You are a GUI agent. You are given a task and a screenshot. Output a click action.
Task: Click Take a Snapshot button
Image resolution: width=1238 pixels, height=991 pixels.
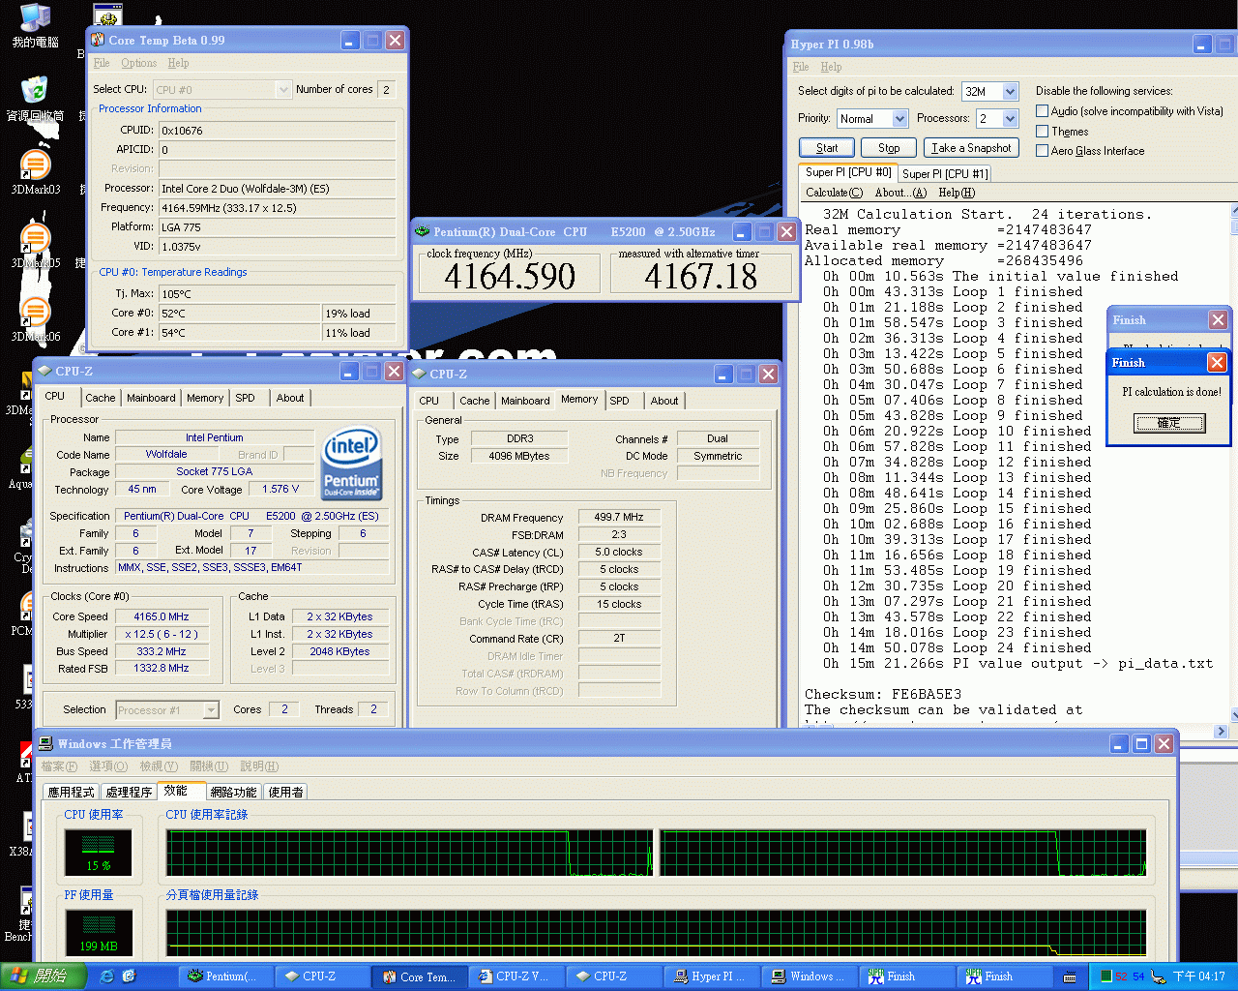[x=971, y=148]
